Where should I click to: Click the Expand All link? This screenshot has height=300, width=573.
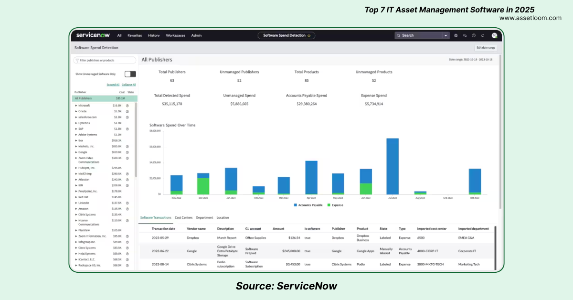coord(113,85)
